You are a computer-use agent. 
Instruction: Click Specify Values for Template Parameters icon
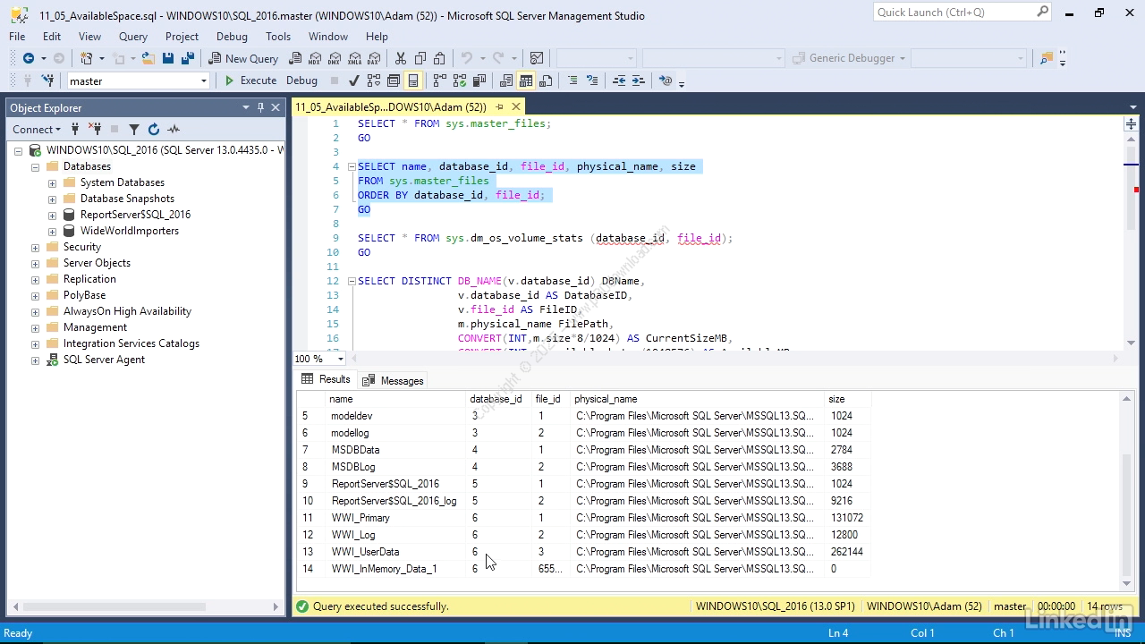[x=665, y=80]
